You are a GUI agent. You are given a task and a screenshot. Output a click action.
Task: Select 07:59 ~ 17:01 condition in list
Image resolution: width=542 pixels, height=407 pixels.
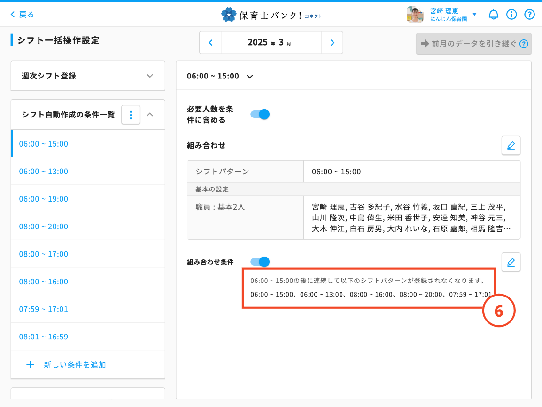44,309
